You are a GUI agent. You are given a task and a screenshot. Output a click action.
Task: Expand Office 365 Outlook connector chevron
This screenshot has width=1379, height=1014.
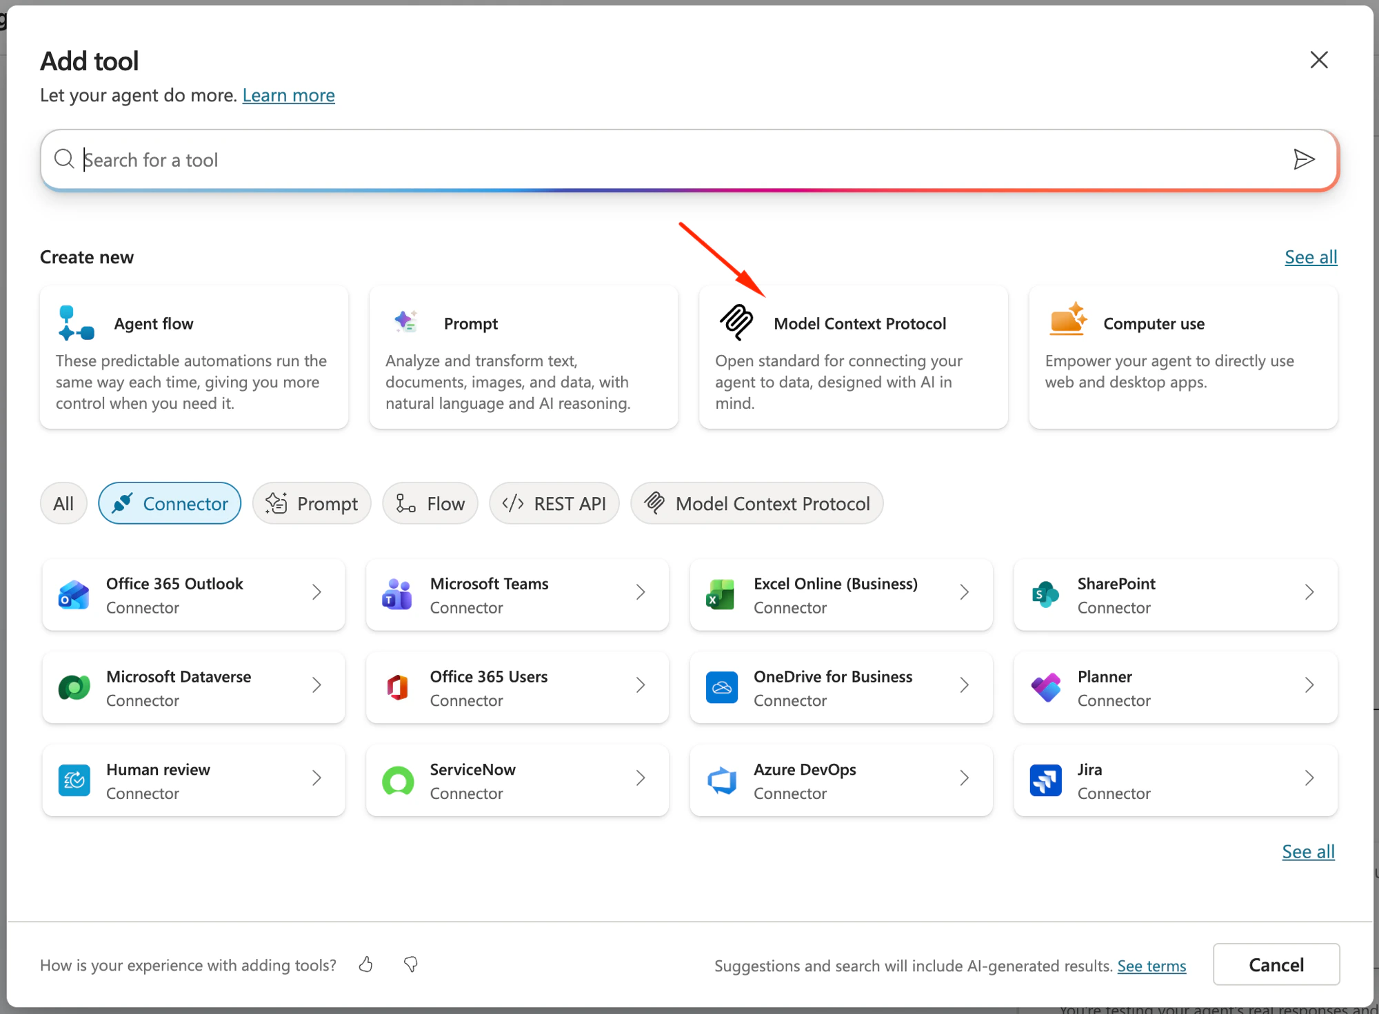(x=316, y=592)
